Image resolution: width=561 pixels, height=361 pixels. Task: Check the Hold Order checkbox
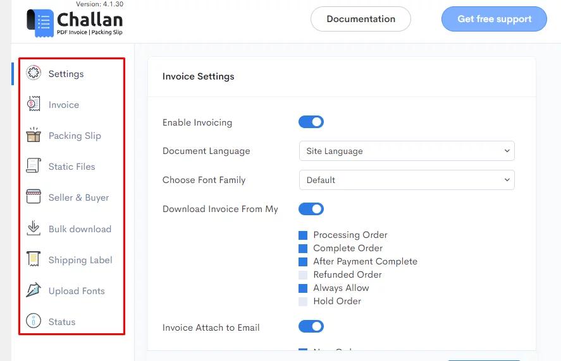click(303, 302)
